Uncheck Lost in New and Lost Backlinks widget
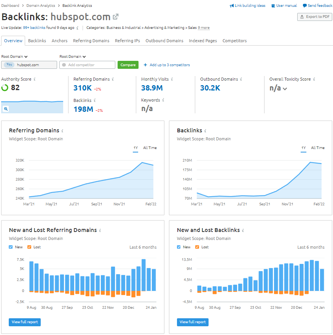This screenshot has height=335, width=333. click(197, 247)
